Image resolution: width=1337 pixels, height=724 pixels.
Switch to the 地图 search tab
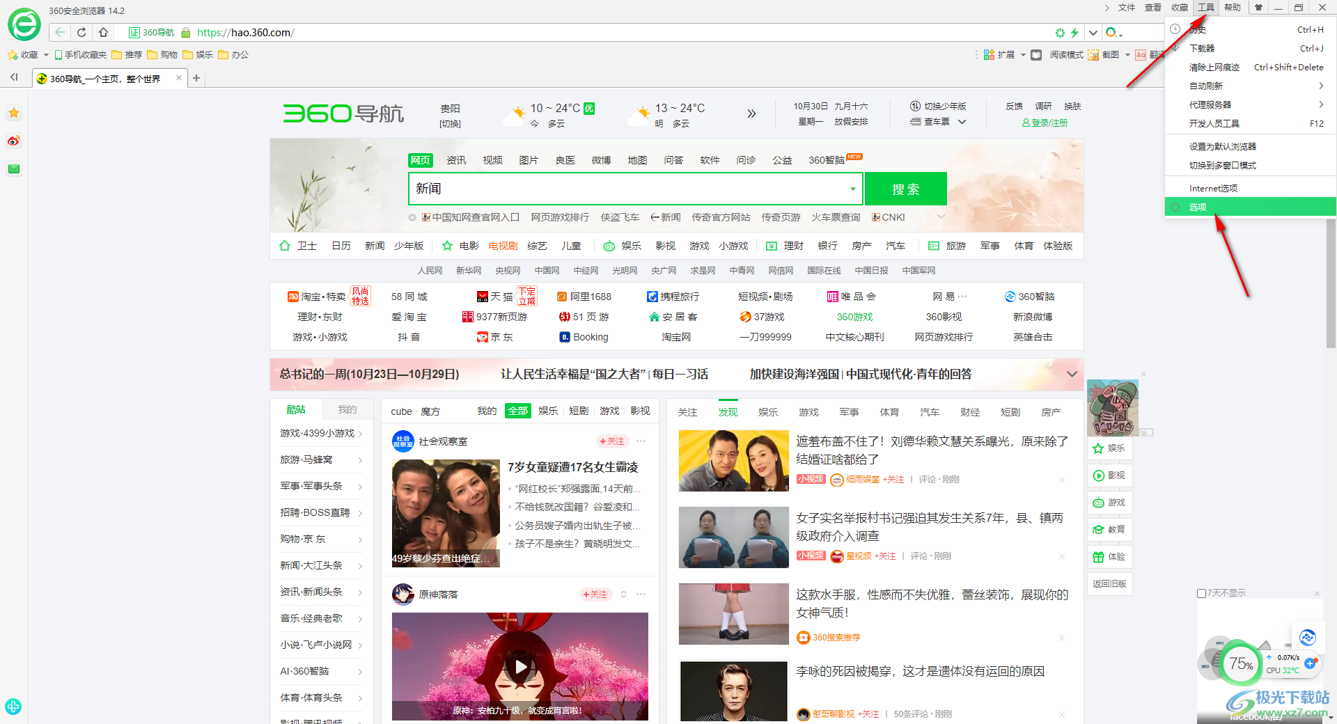click(637, 160)
